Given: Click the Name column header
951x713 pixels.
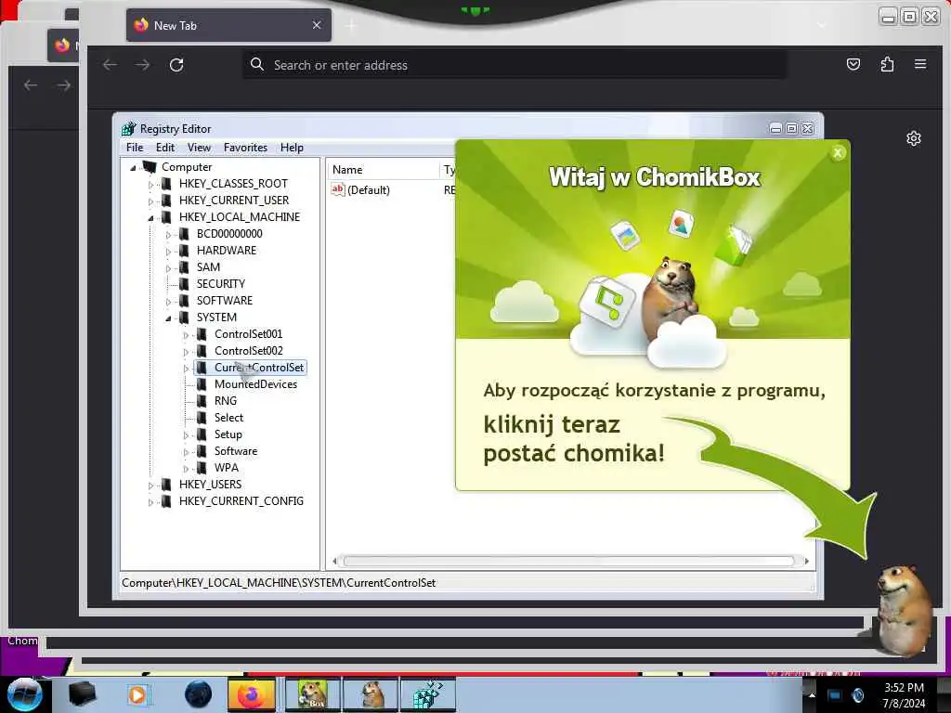Looking at the screenshot, I should click(x=384, y=170).
